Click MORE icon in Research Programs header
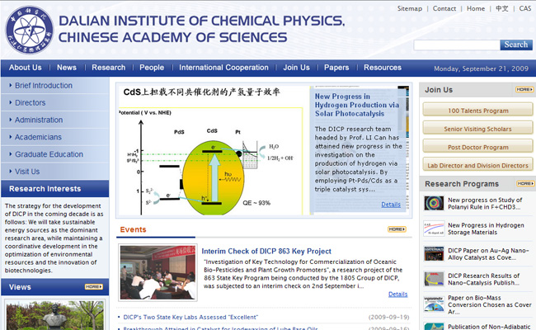Image resolution: width=536 pixels, height=330 pixels. click(x=524, y=183)
